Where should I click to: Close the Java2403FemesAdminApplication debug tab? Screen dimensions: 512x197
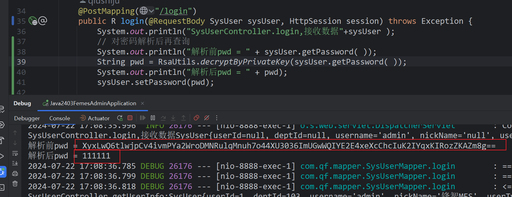coord(142,103)
